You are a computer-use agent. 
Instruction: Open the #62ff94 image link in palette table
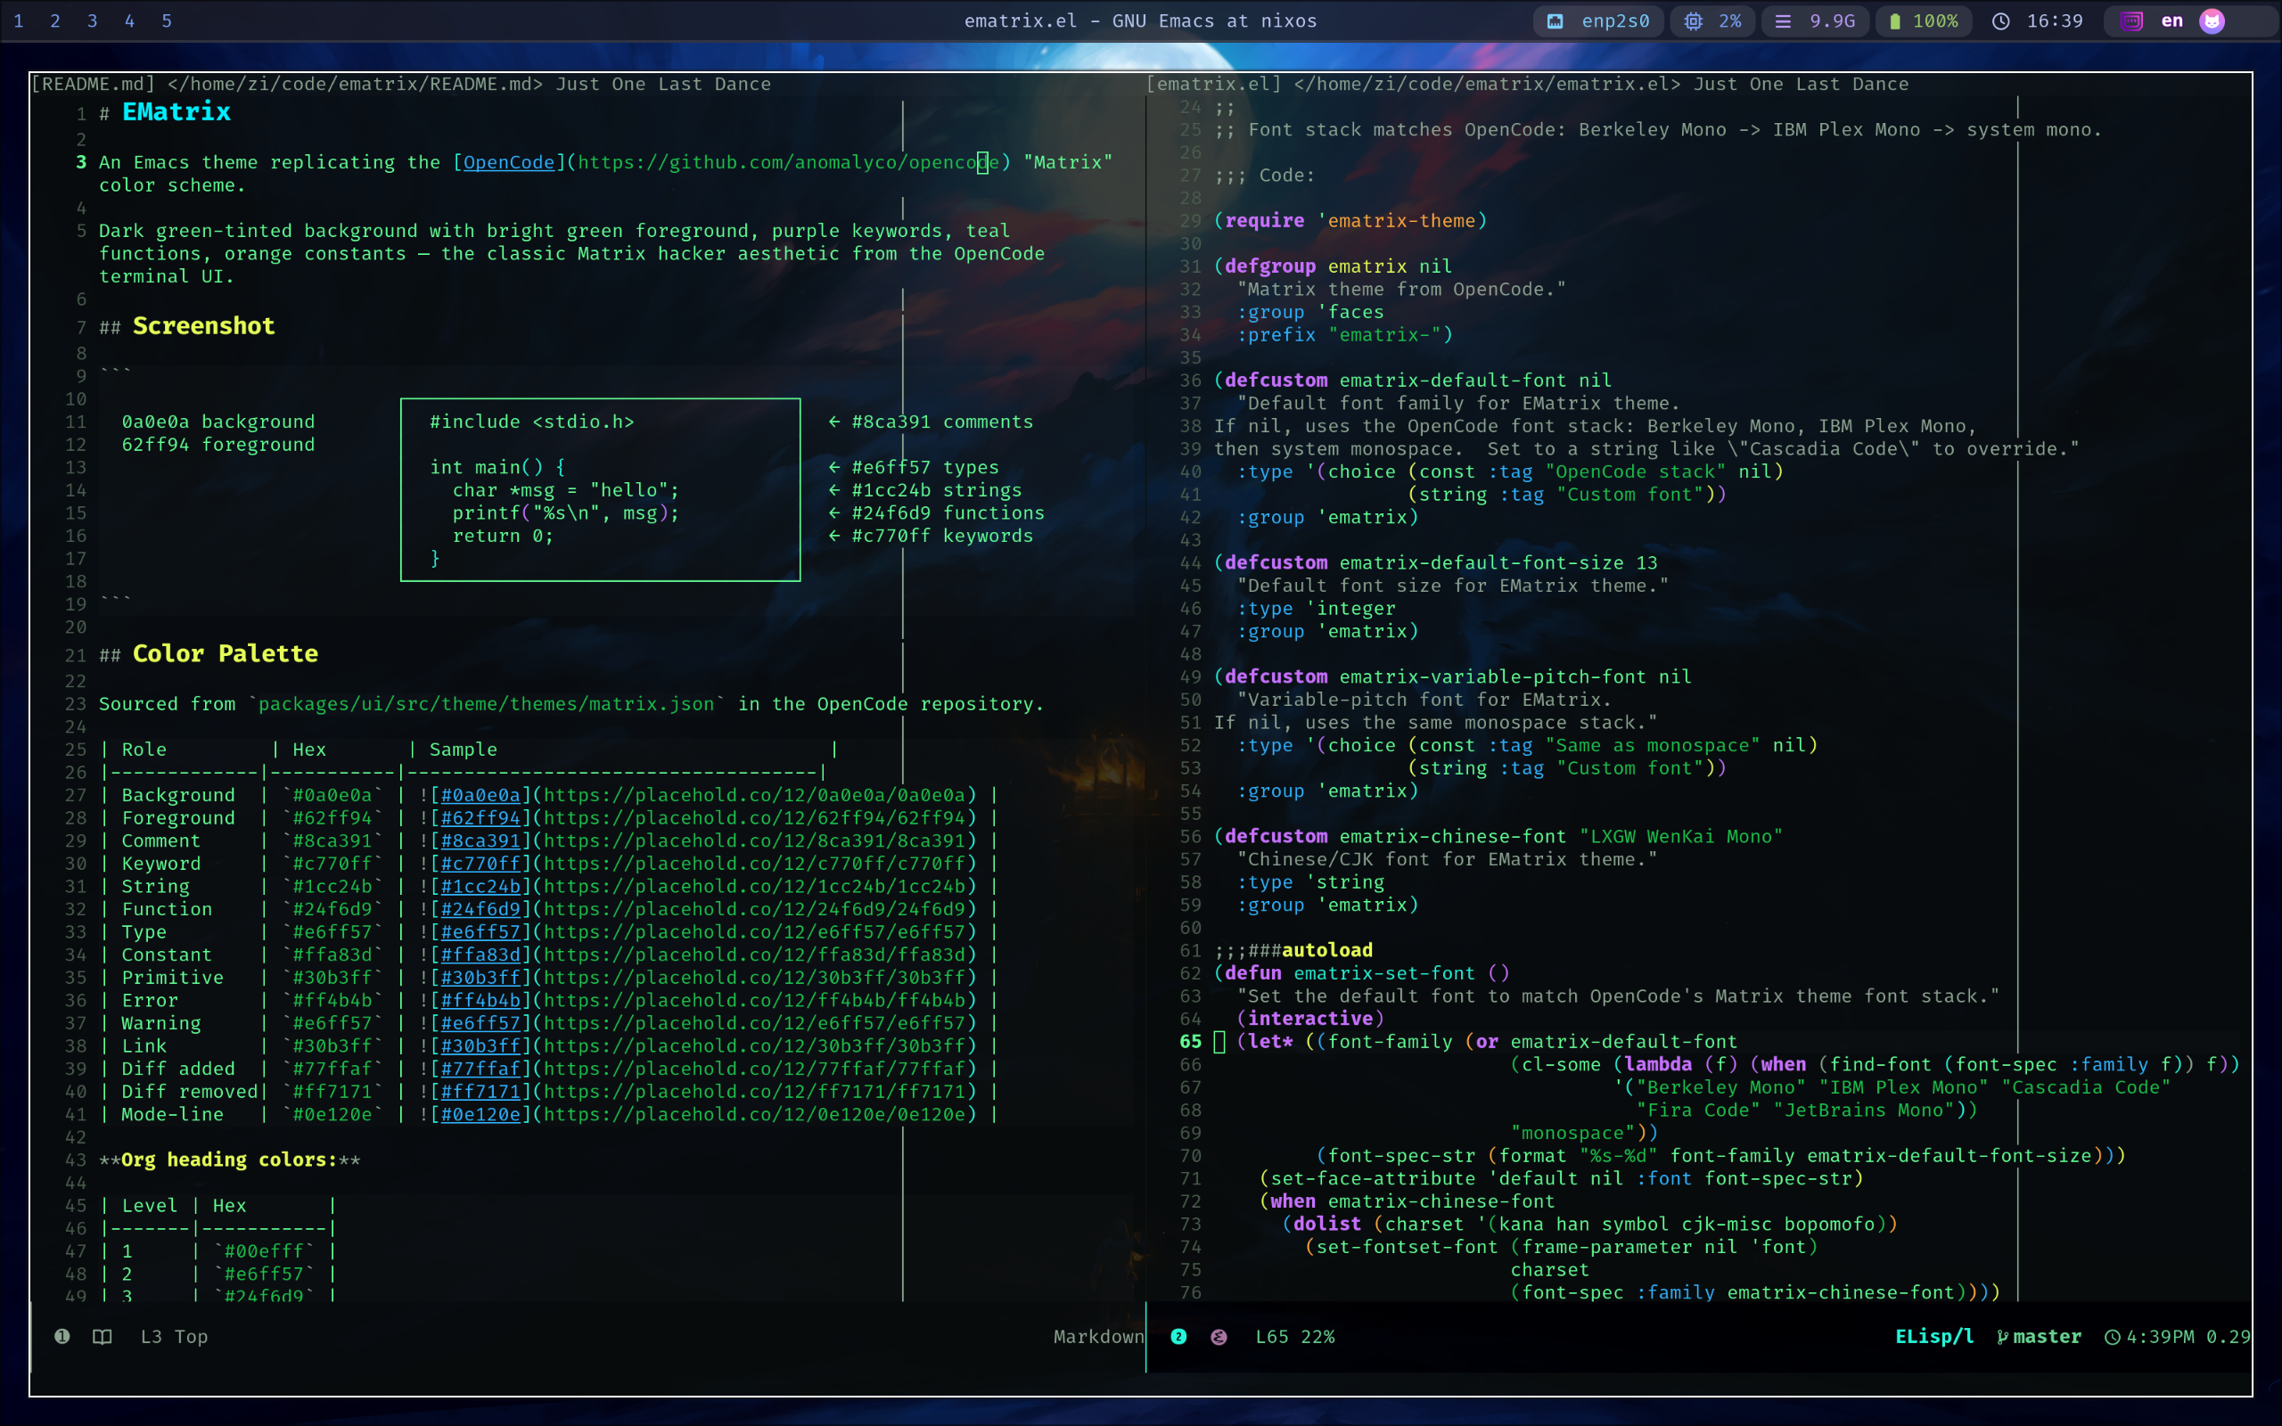(x=480, y=817)
